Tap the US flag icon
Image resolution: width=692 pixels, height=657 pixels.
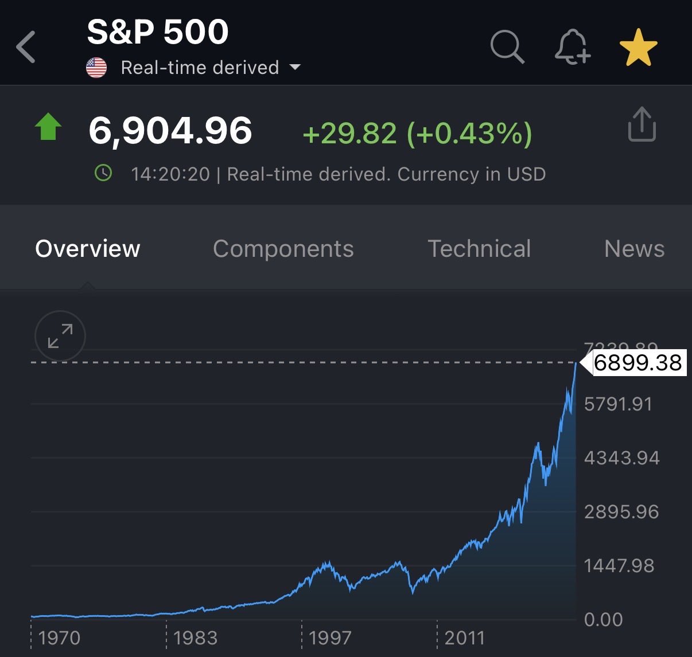(x=96, y=68)
